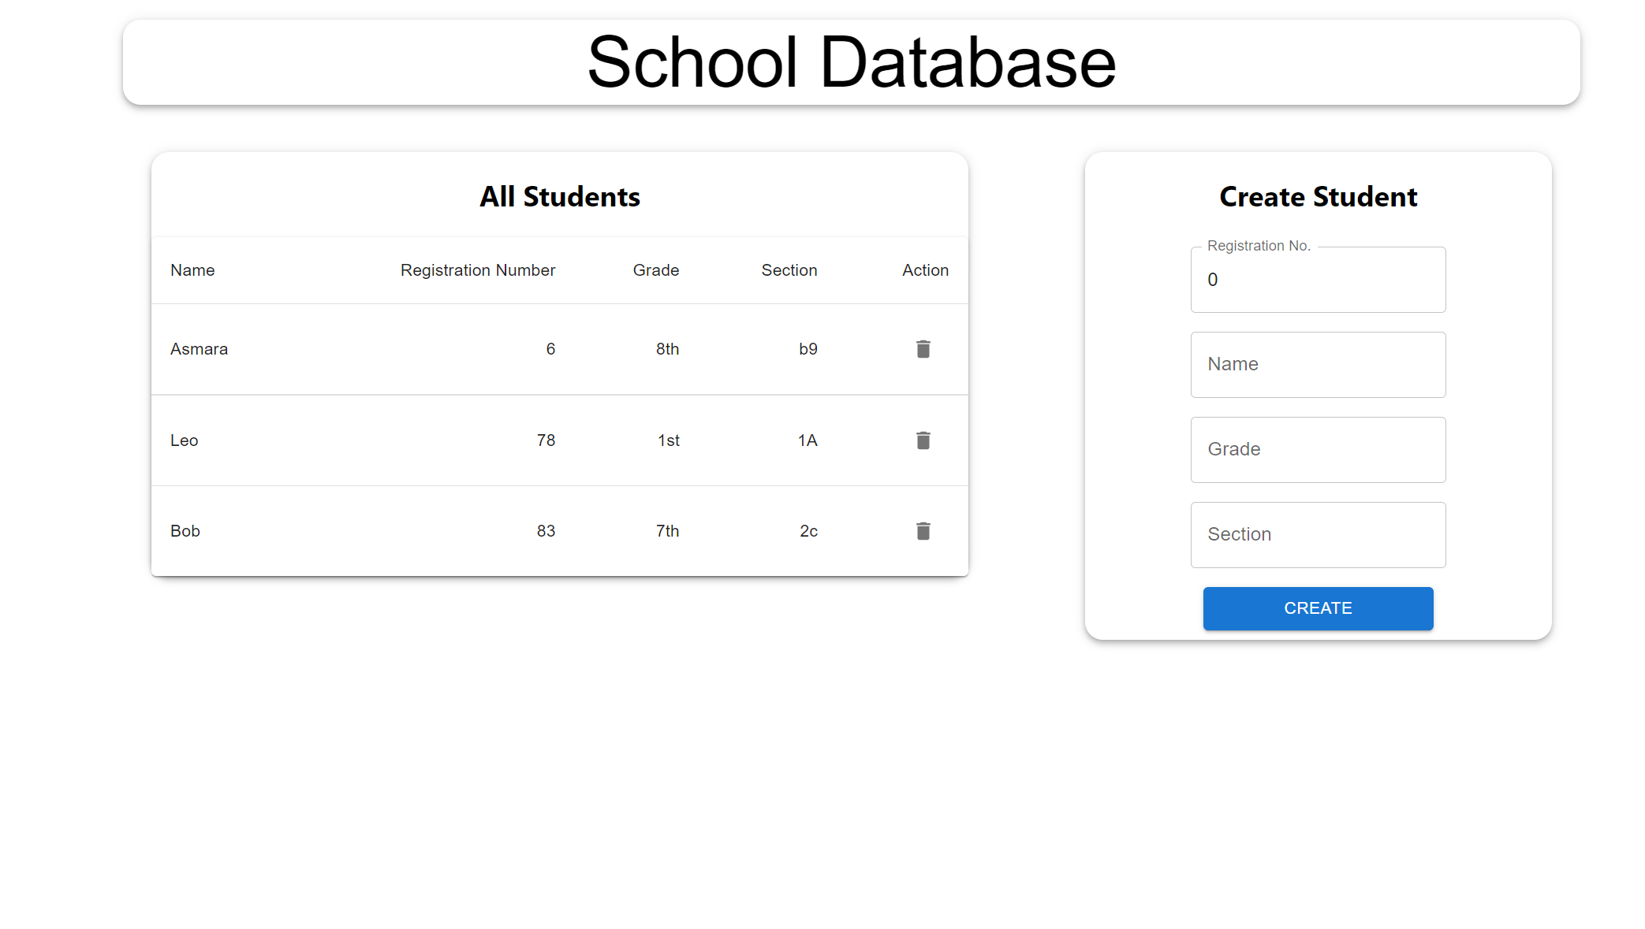Click the School Database header
The height and width of the screenshot is (929, 1645).
(x=852, y=62)
